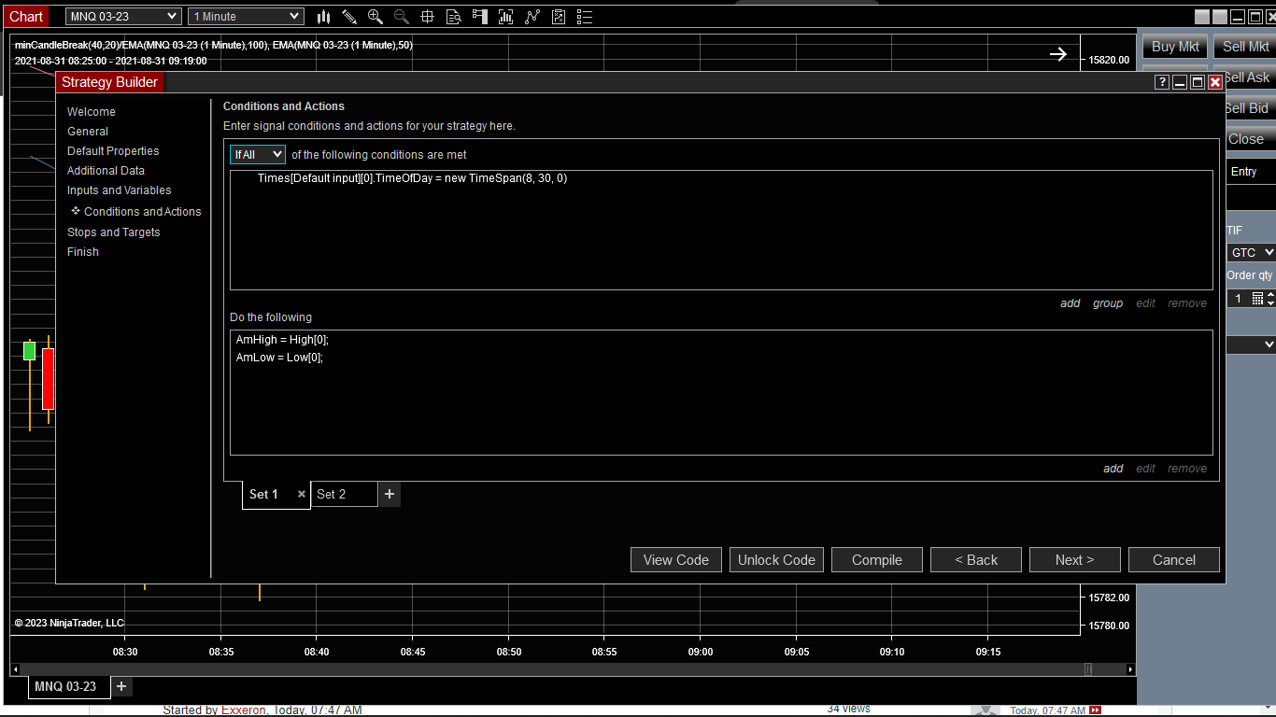Image resolution: width=1276 pixels, height=717 pixels.
Task: Go to the Welcome step
Action: [x=92, y=112]
